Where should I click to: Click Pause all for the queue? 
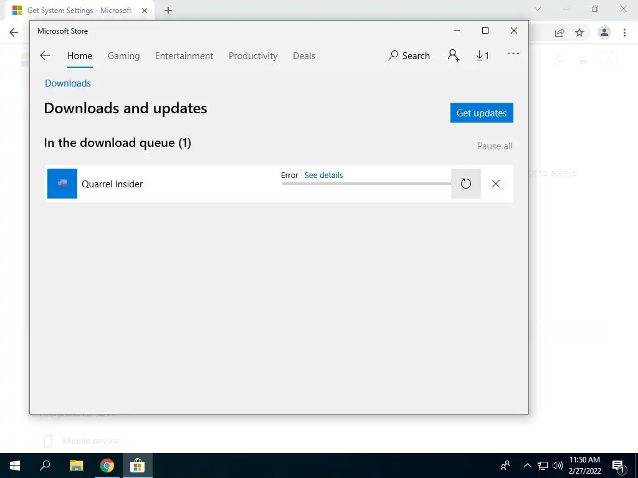pyautogui.click(x=495, y=146)
